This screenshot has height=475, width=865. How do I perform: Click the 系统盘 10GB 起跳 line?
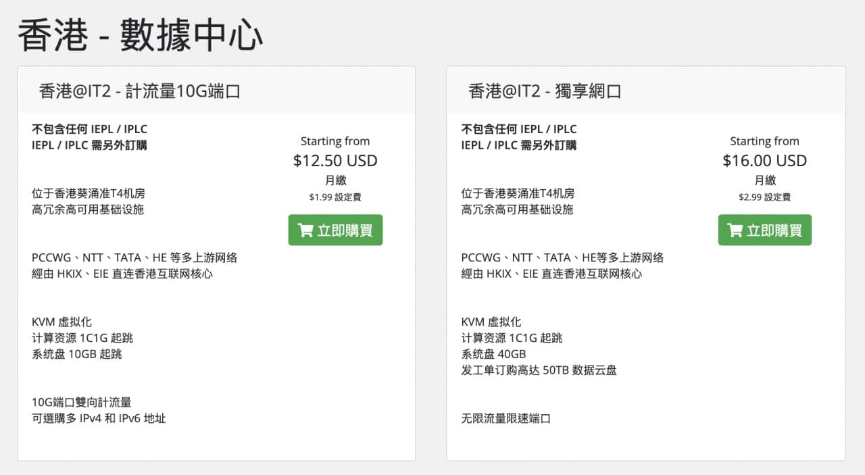click(76, 353)
